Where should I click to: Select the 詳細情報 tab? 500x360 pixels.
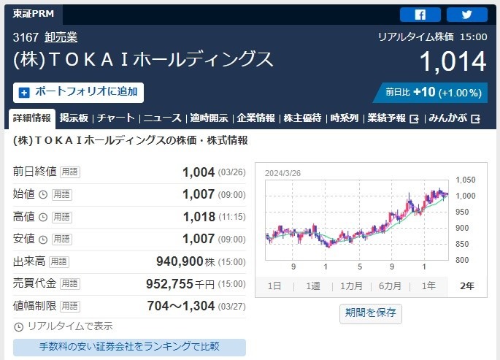[32, 118]
